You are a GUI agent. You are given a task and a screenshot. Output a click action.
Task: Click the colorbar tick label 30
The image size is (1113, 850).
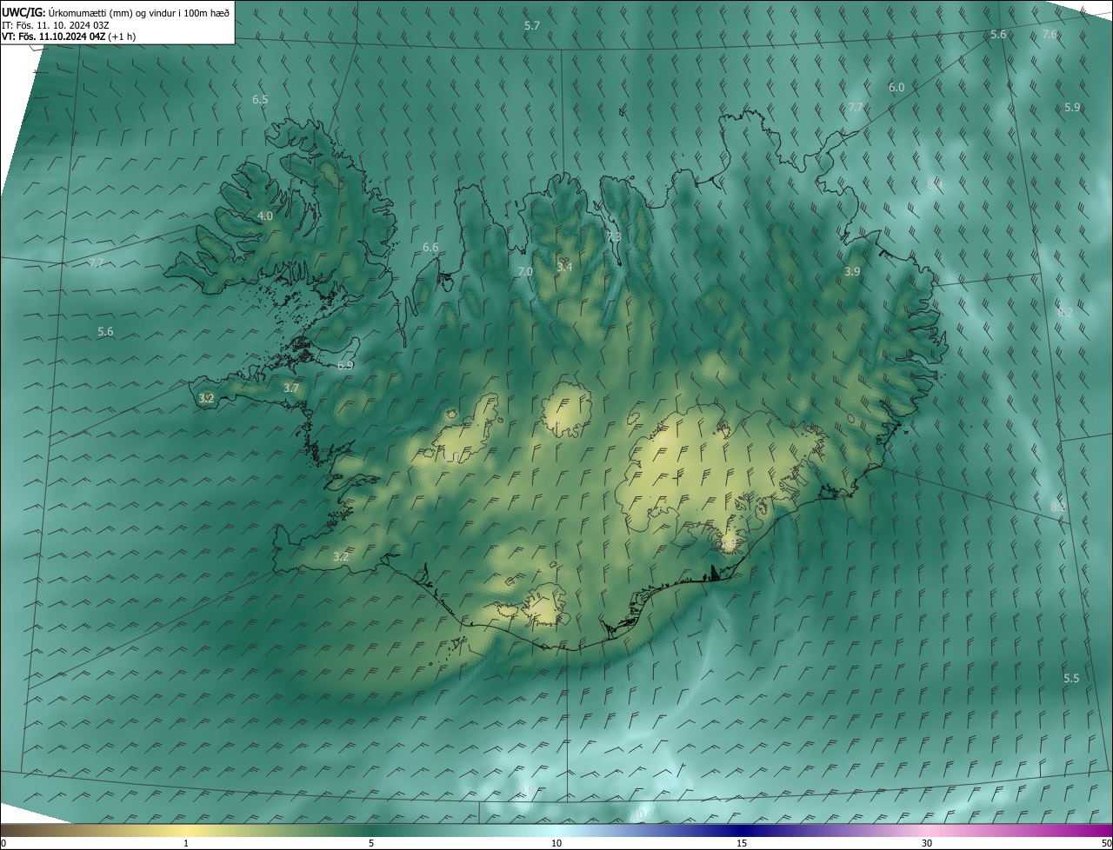click(x=927, y=844)
